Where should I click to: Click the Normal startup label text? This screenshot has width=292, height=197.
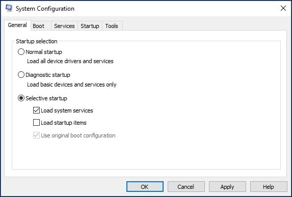[x=44, y=52]
